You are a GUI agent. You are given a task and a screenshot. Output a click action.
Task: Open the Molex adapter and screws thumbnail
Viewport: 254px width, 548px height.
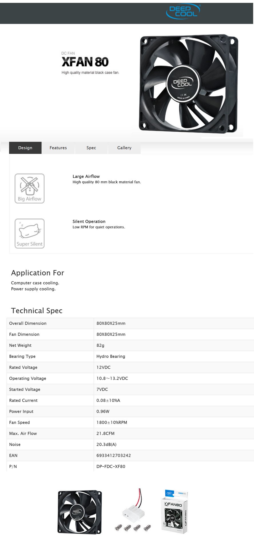tap(133, 510)
